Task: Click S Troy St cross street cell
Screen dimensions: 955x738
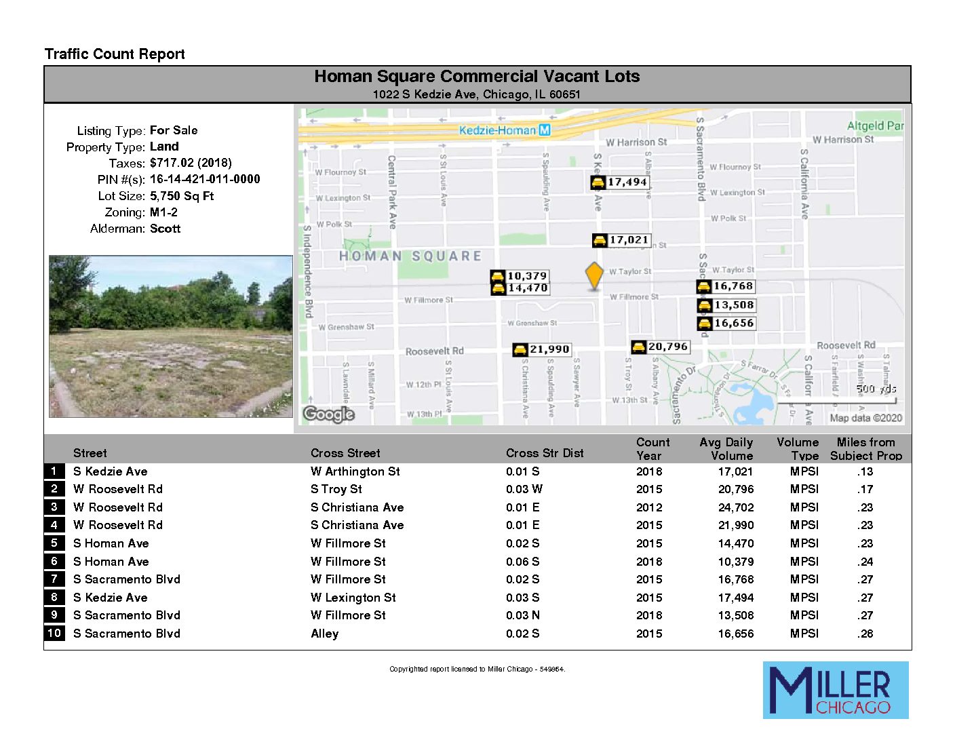Action: tap(336, 489)
